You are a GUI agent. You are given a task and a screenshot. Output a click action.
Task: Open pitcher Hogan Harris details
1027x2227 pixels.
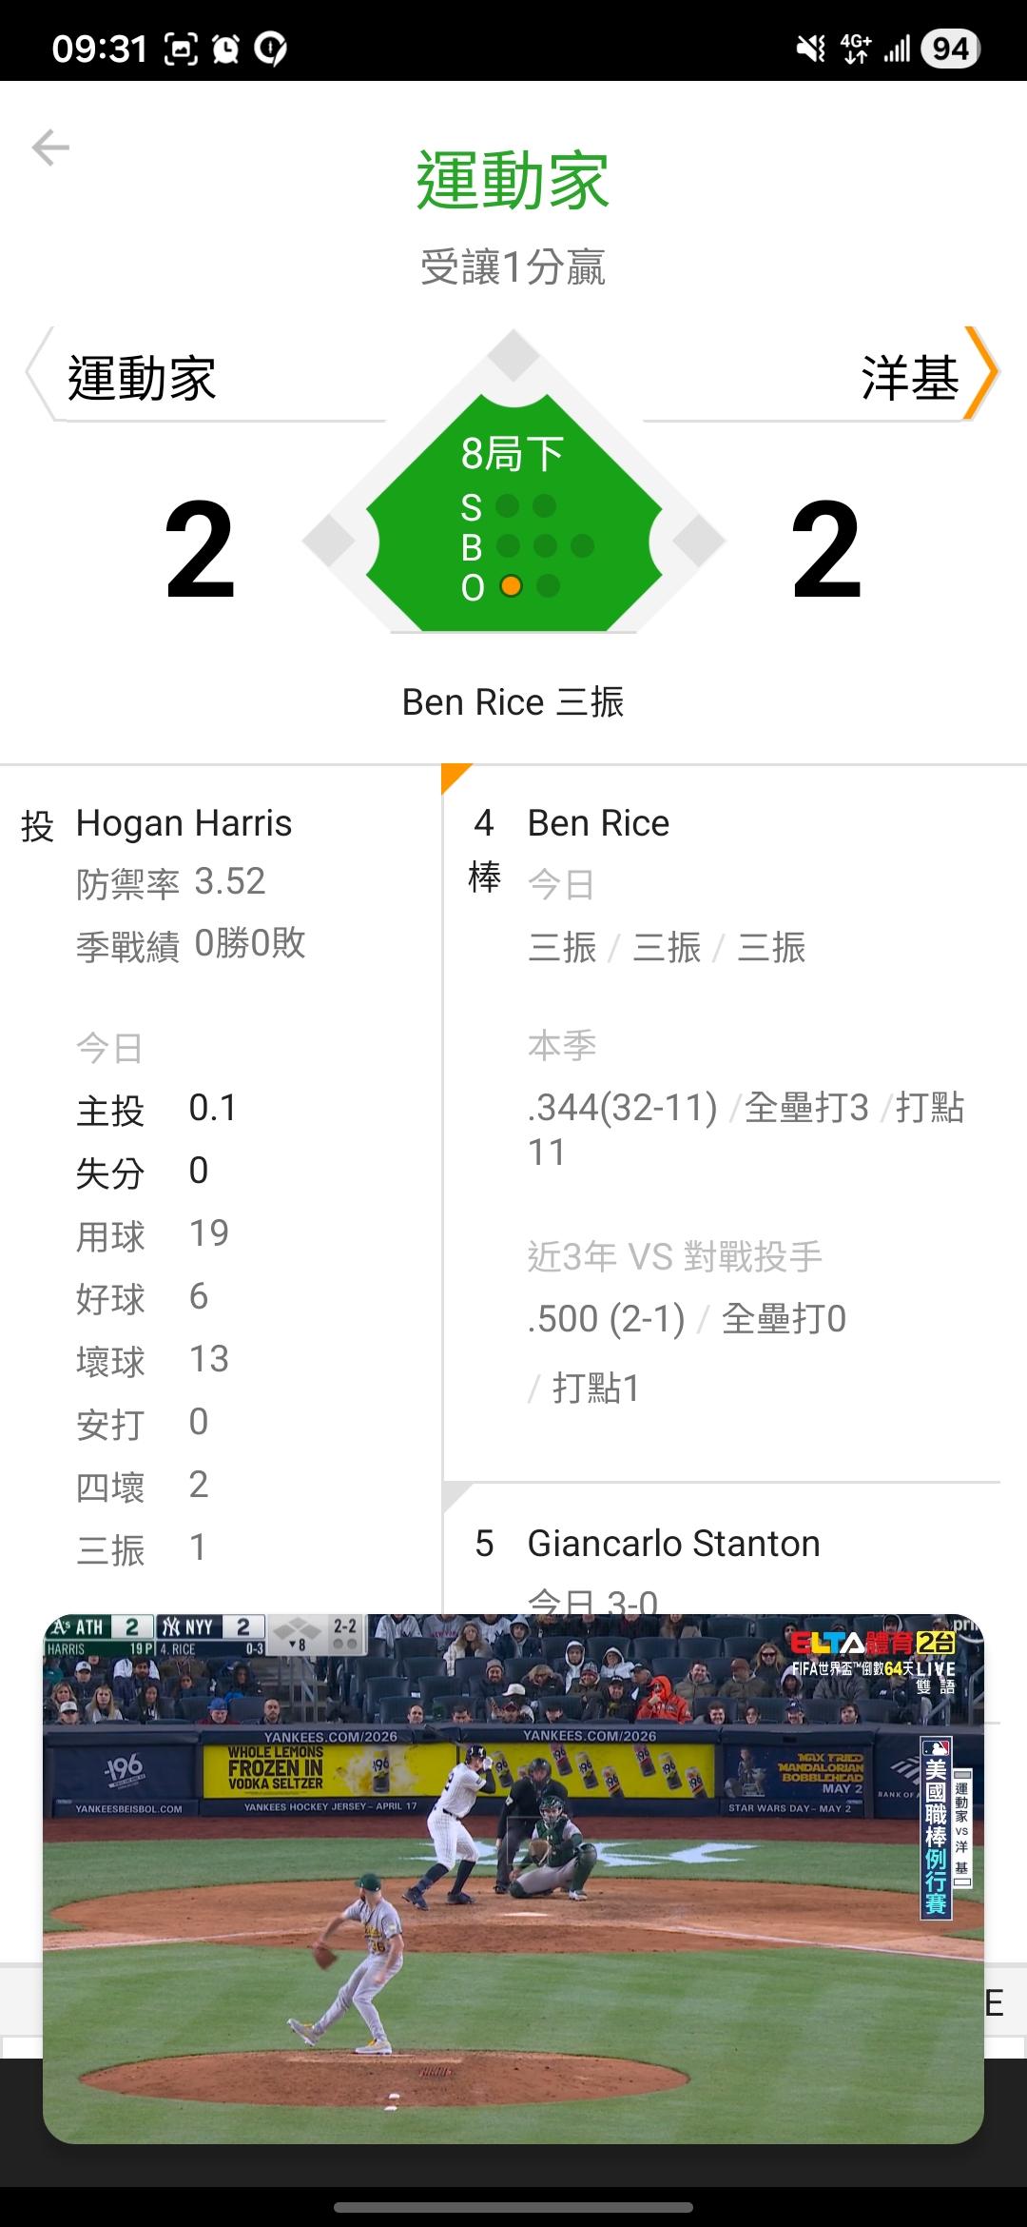184,823
